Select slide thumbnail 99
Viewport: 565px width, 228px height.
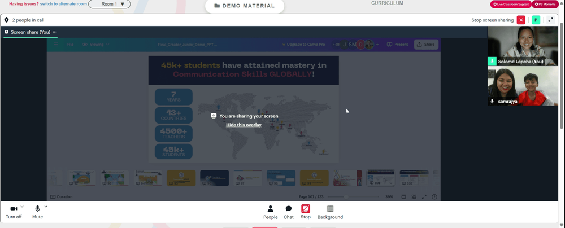point(314,178)
